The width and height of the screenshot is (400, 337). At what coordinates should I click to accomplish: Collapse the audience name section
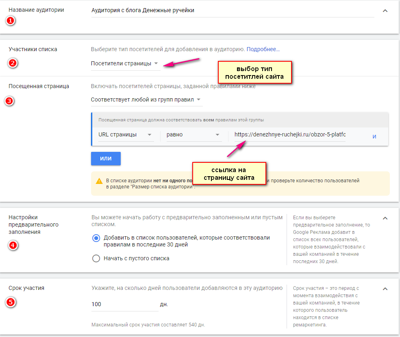point(385,11)
